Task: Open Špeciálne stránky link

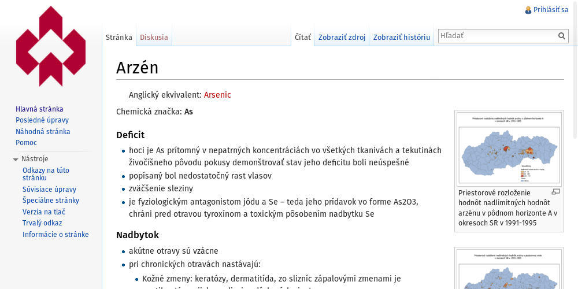Action: (51, 201)
